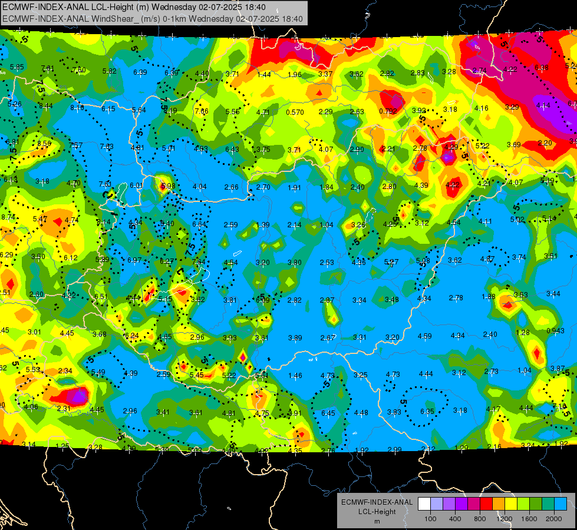
Task: Click wind shear value 5.53
Action: pos(33,369)
